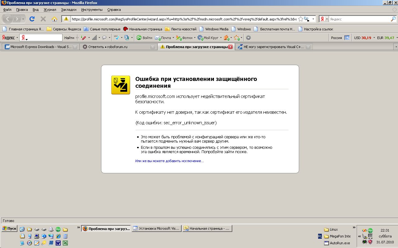This screenshot has width=398, height=248.
Task: Click the search magnifier icon in Яндекс box
Action: tap(393, 19)
